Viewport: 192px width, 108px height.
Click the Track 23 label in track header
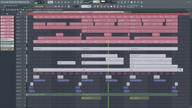19,95
